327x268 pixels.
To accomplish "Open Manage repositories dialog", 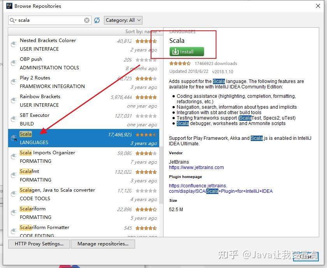I will 103,244.
